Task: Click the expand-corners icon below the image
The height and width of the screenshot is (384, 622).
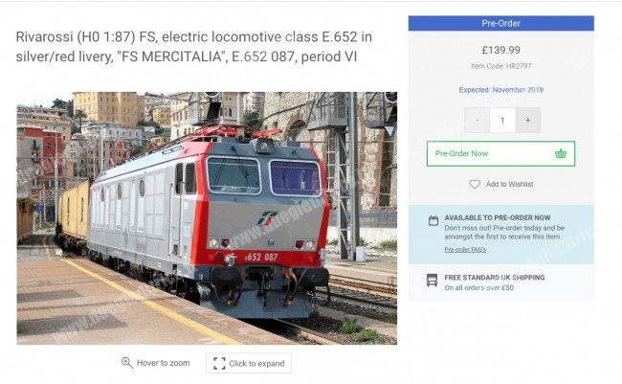Action: [x=220, y=363]
